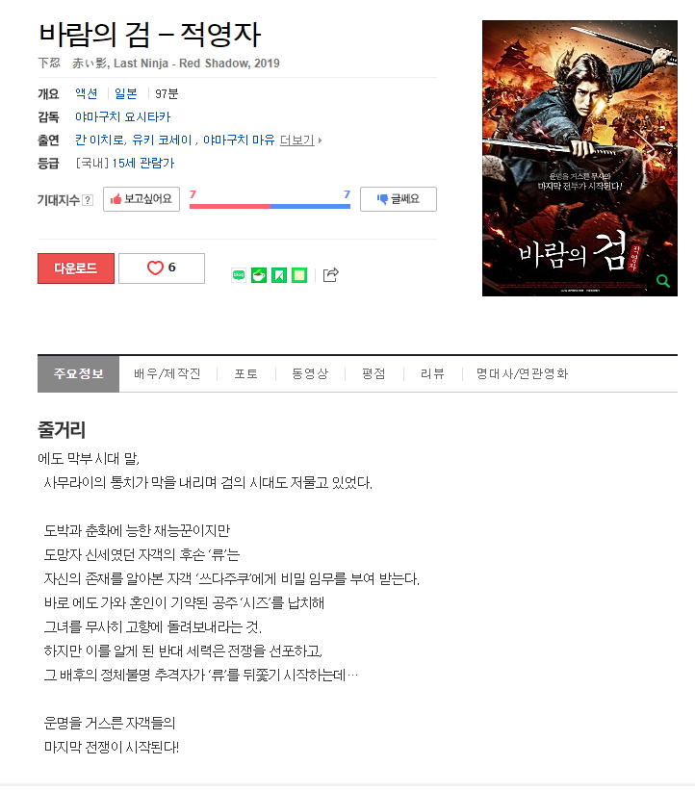This screenshot has width=695, height=791.
Task: Click the expectation index ratio bar
Action: [270, 206]
